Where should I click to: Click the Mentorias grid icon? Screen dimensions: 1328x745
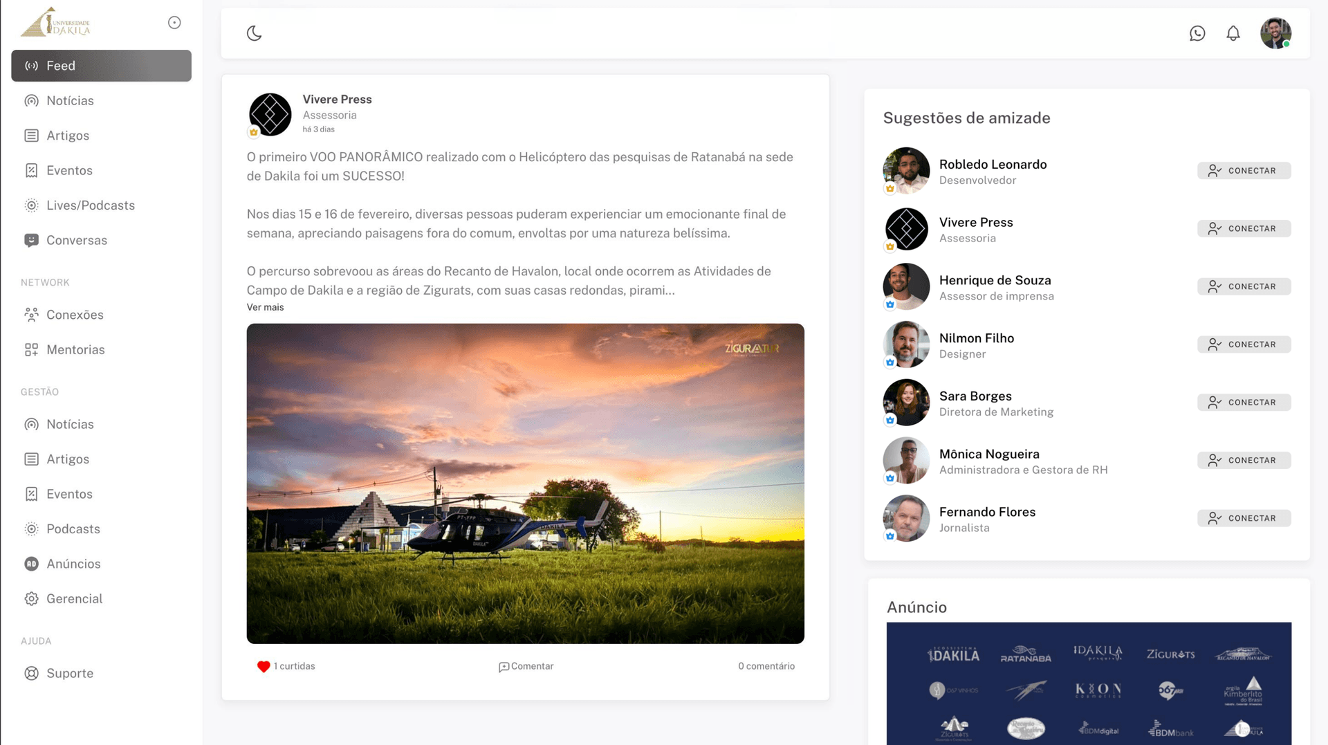pos(31,350)
